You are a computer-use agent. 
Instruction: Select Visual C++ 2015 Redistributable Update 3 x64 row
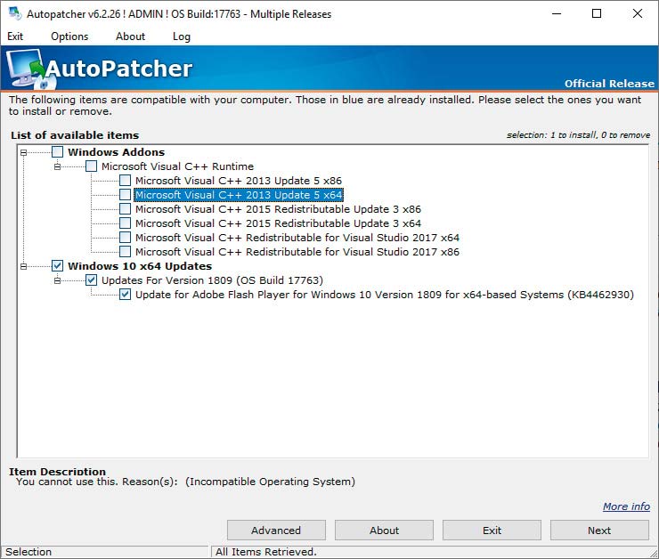tap(278, 223)
